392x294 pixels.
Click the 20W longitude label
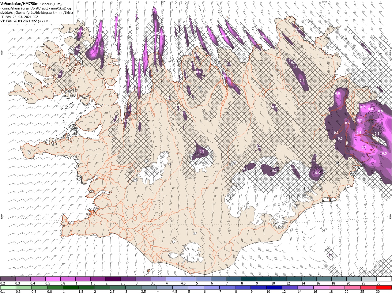click(x=163, y=2)
